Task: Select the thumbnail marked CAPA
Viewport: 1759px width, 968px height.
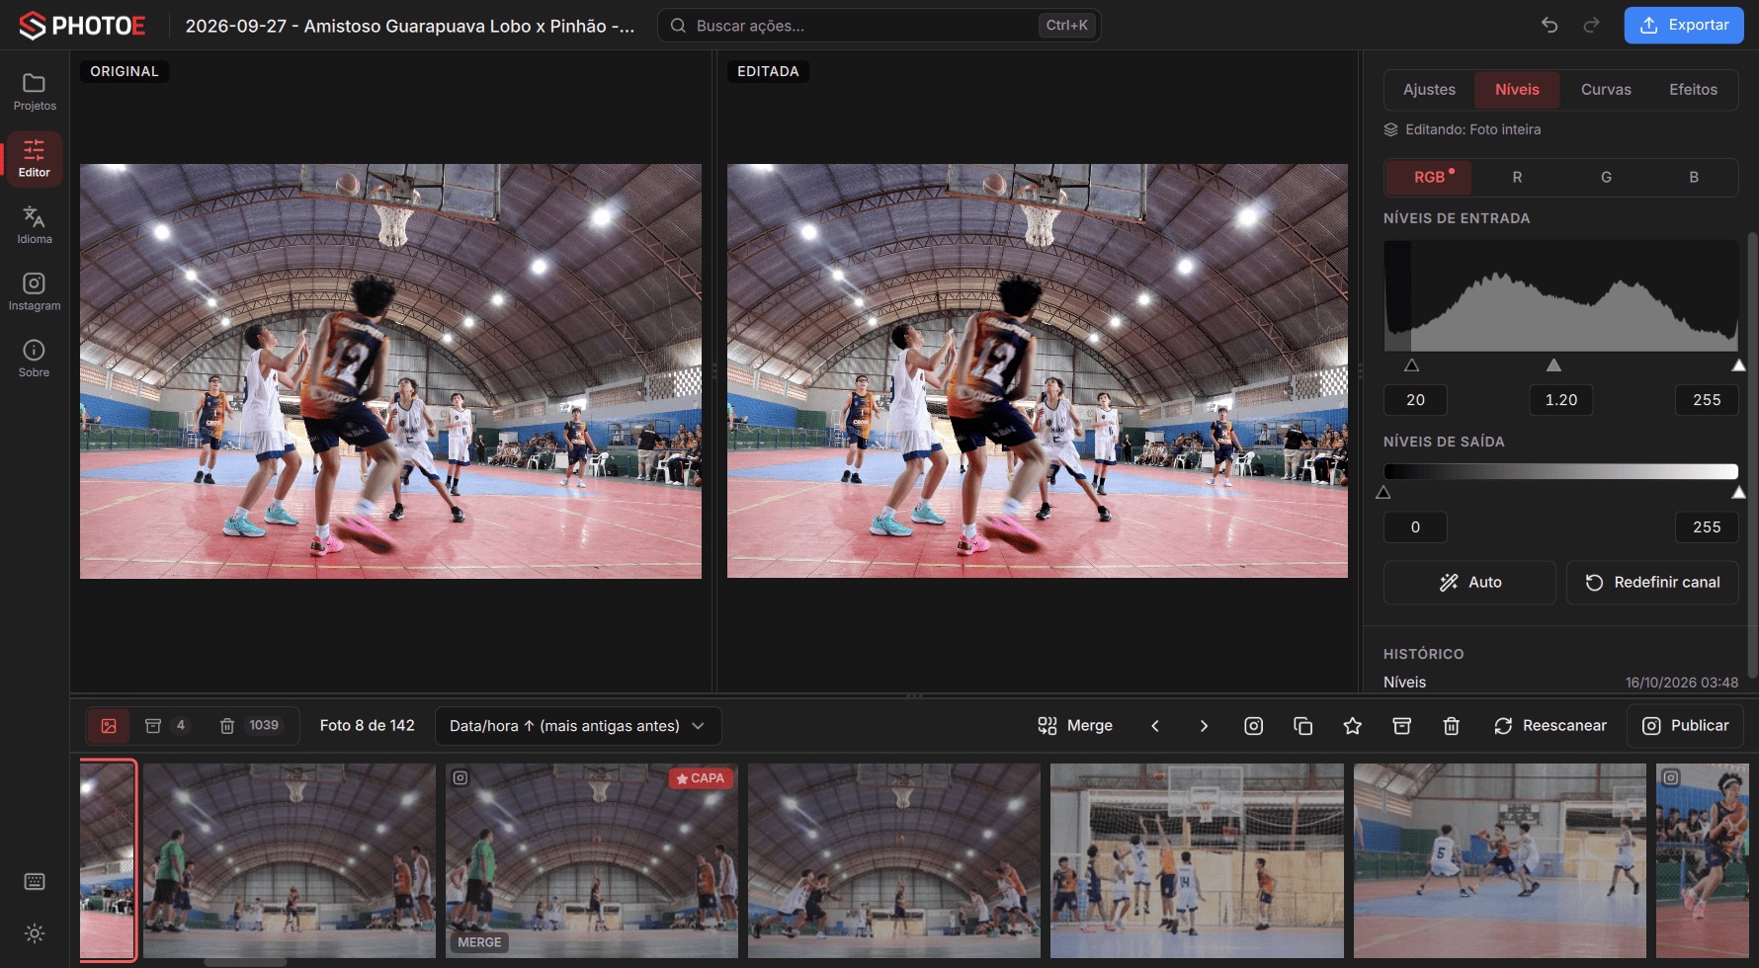Action: coord(591,860)
